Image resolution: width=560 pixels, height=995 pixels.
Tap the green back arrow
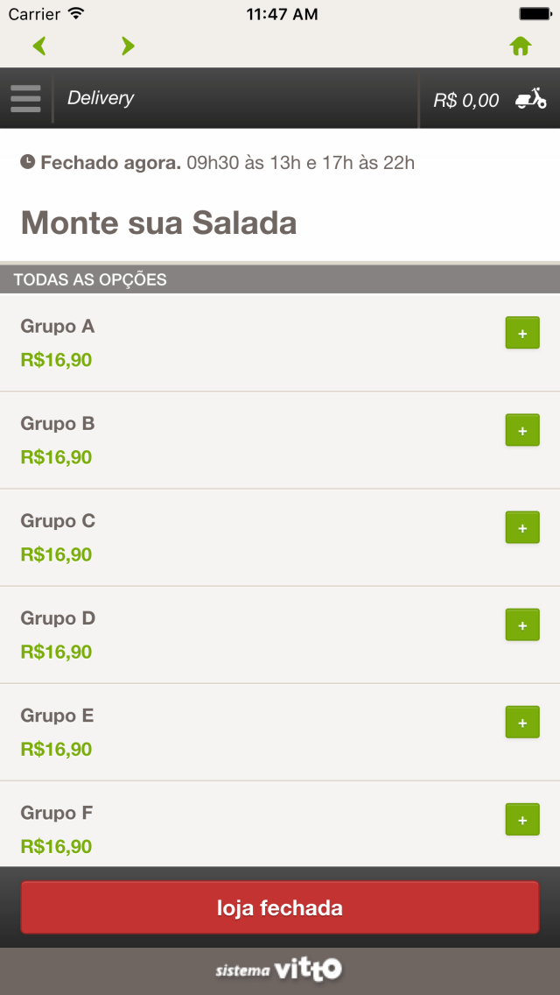pos(39,46)
